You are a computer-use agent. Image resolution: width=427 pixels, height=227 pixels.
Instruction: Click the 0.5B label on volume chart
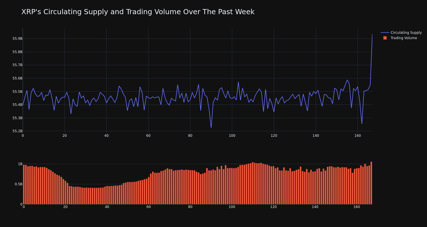[19, 184]
